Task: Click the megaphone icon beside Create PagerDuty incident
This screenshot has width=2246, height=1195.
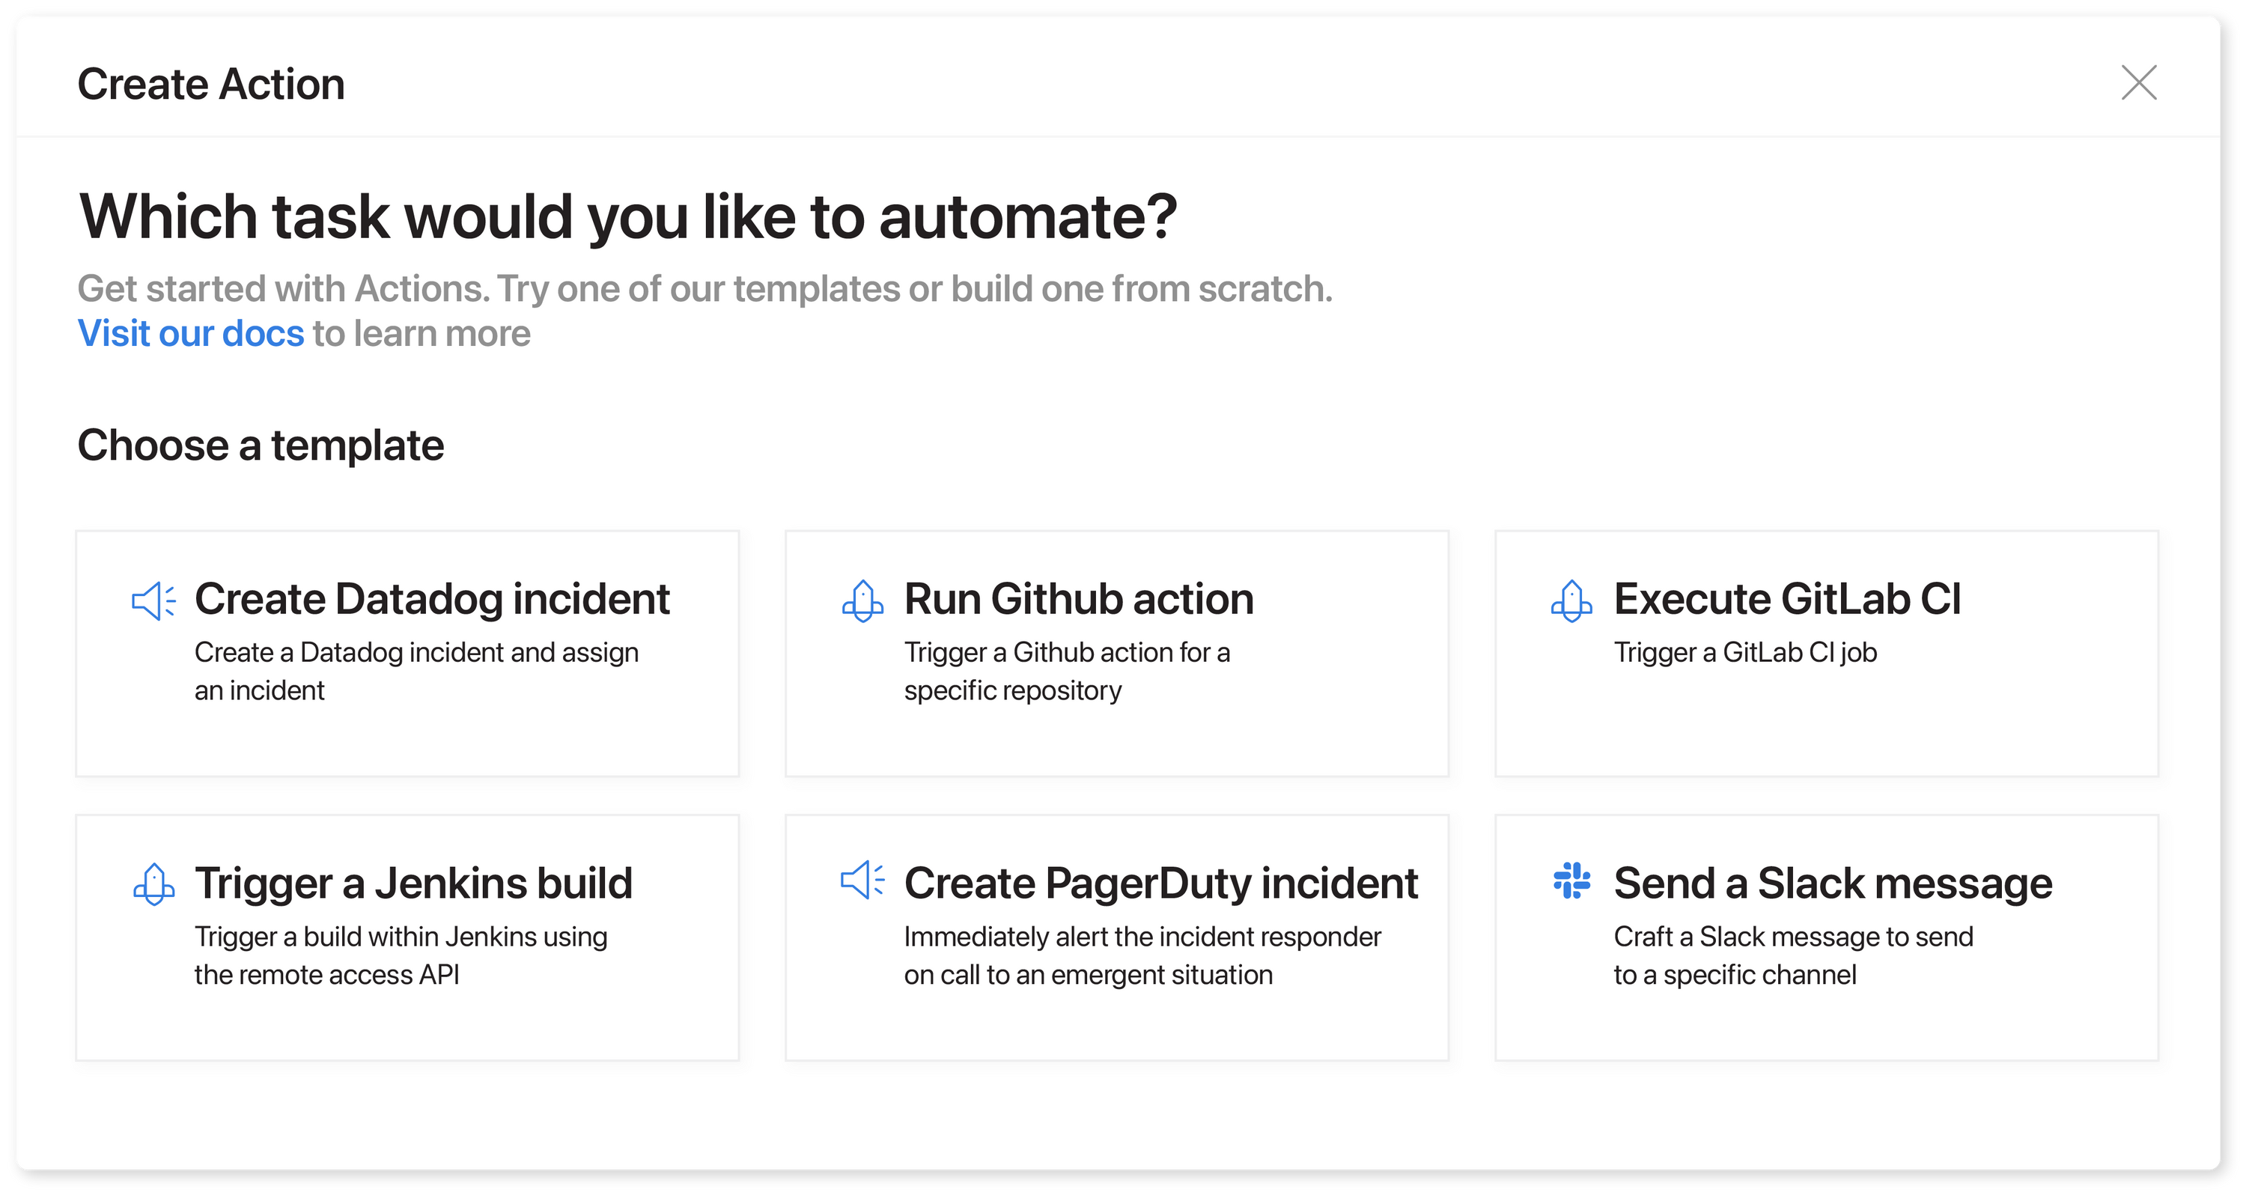Action: [862, 880]
